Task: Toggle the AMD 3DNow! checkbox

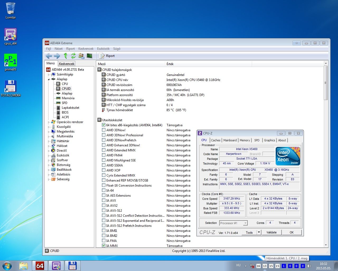Action: pos(104,130)
